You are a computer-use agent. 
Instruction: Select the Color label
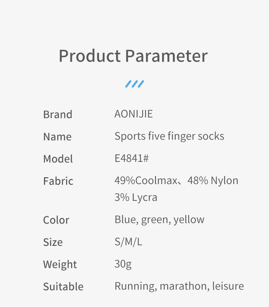point(56,220)
